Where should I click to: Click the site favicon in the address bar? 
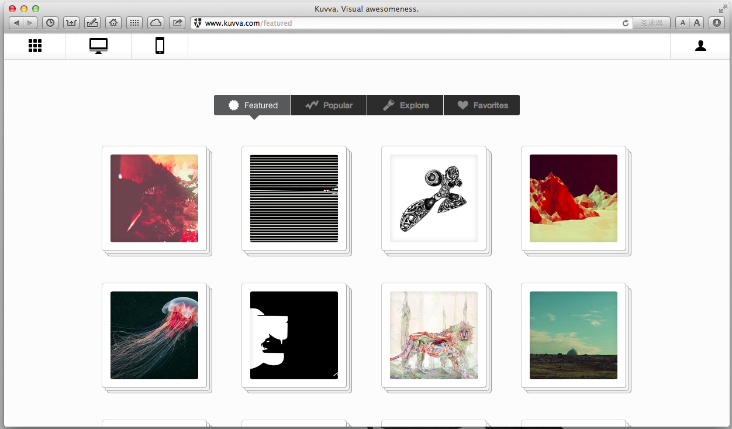198,23
